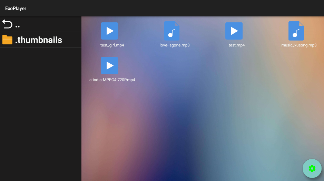Click the ExoPlayer app title
The image size is (324, 181).
[16, 9]
